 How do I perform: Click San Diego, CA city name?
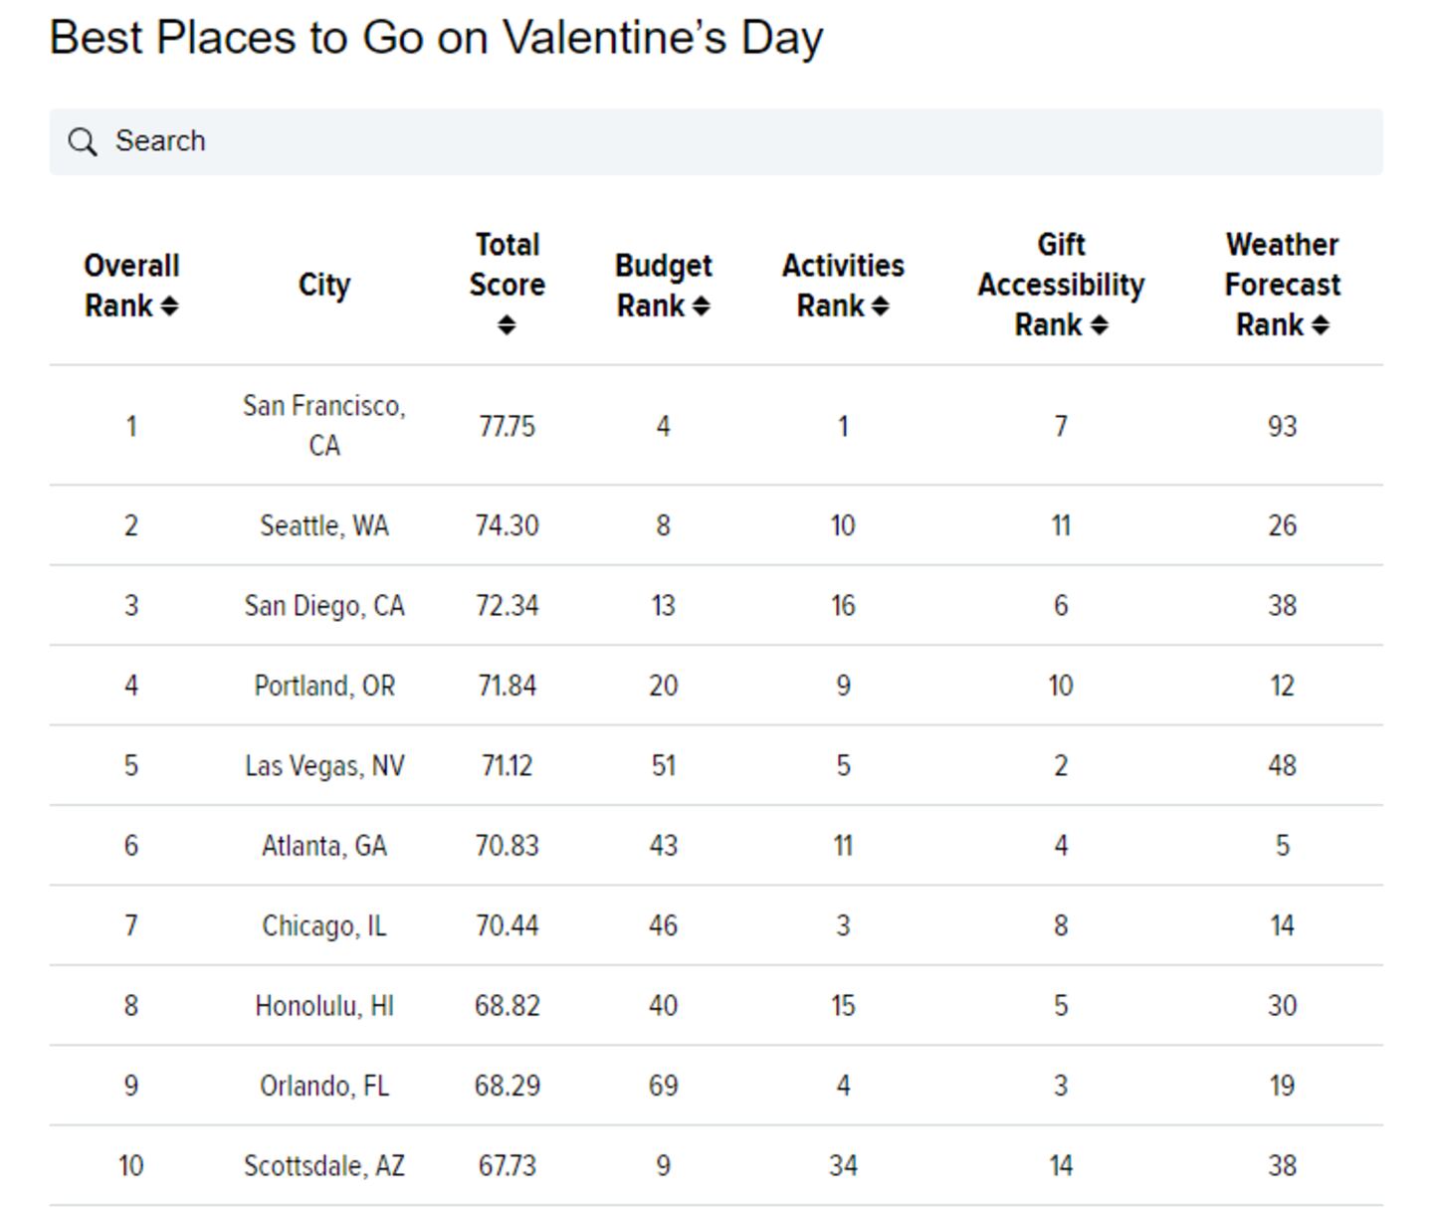pyautogui.click(x=324, y=606)
